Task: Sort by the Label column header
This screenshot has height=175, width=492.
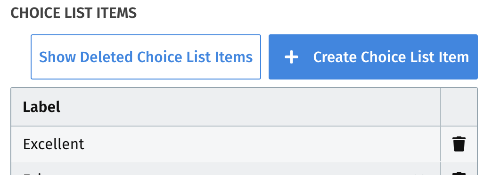Action: coord(226,107)
